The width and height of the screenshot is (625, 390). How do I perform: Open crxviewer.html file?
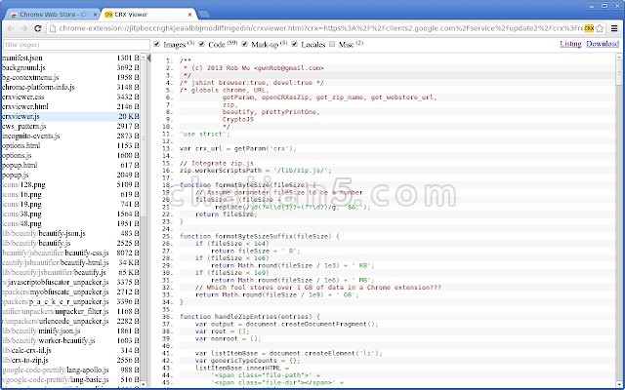[70, 106]
